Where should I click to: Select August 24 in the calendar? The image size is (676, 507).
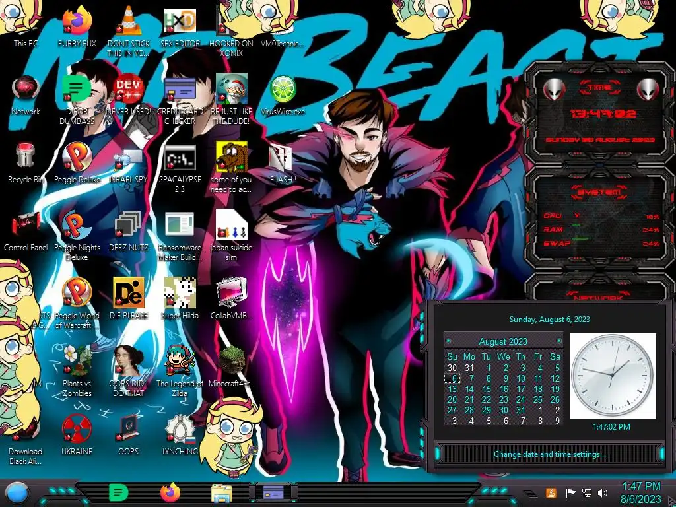click(x=521, y=399)
